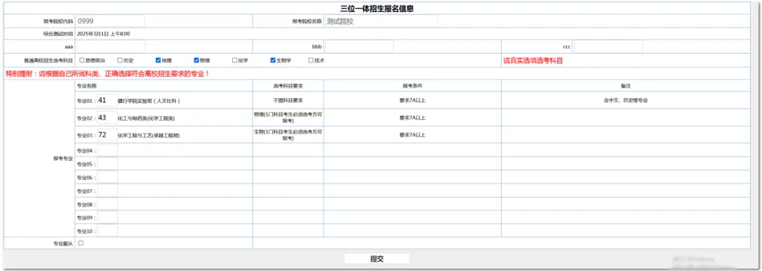
Task: Click the empty 专业05 code box
Action: 107,164
